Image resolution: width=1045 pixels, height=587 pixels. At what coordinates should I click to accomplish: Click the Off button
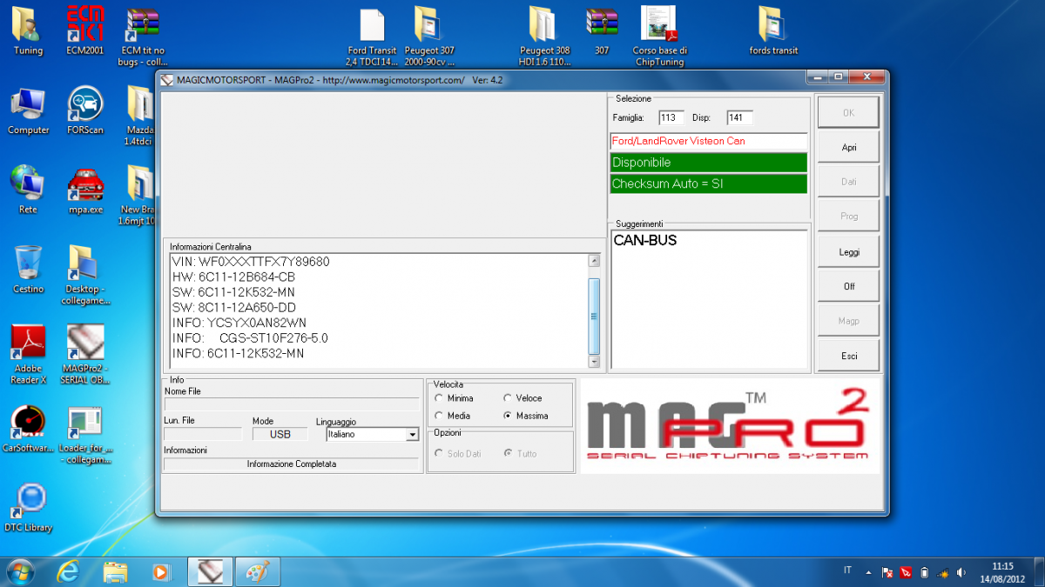848,287
